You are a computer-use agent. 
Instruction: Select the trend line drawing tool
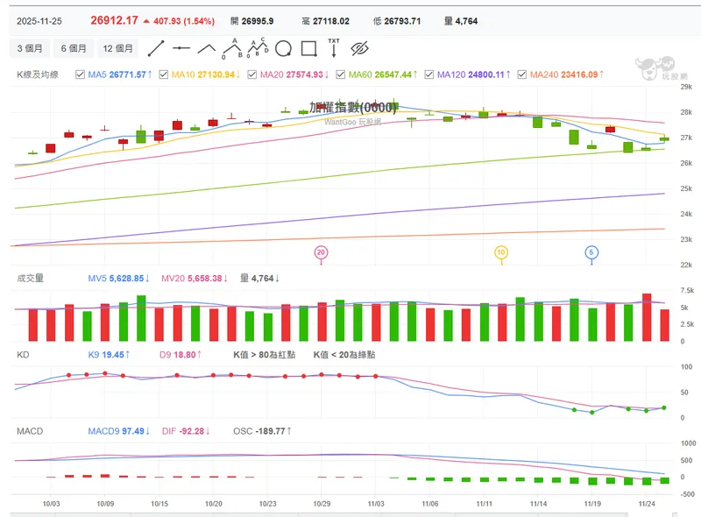[156, 48]
